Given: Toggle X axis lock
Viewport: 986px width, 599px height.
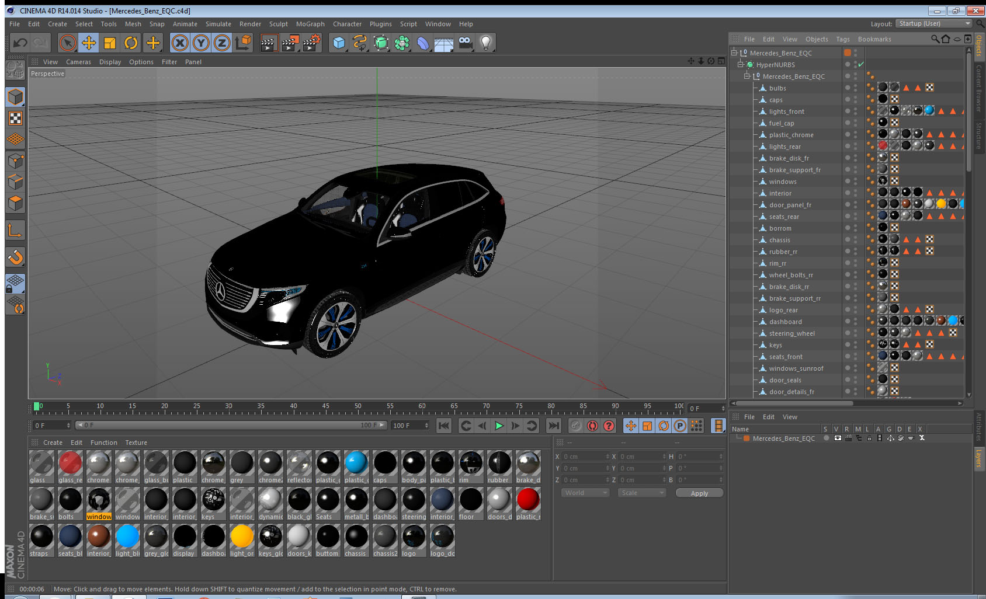Looking at the screenshot, I should pyautogui.click(x=180, y=43).
